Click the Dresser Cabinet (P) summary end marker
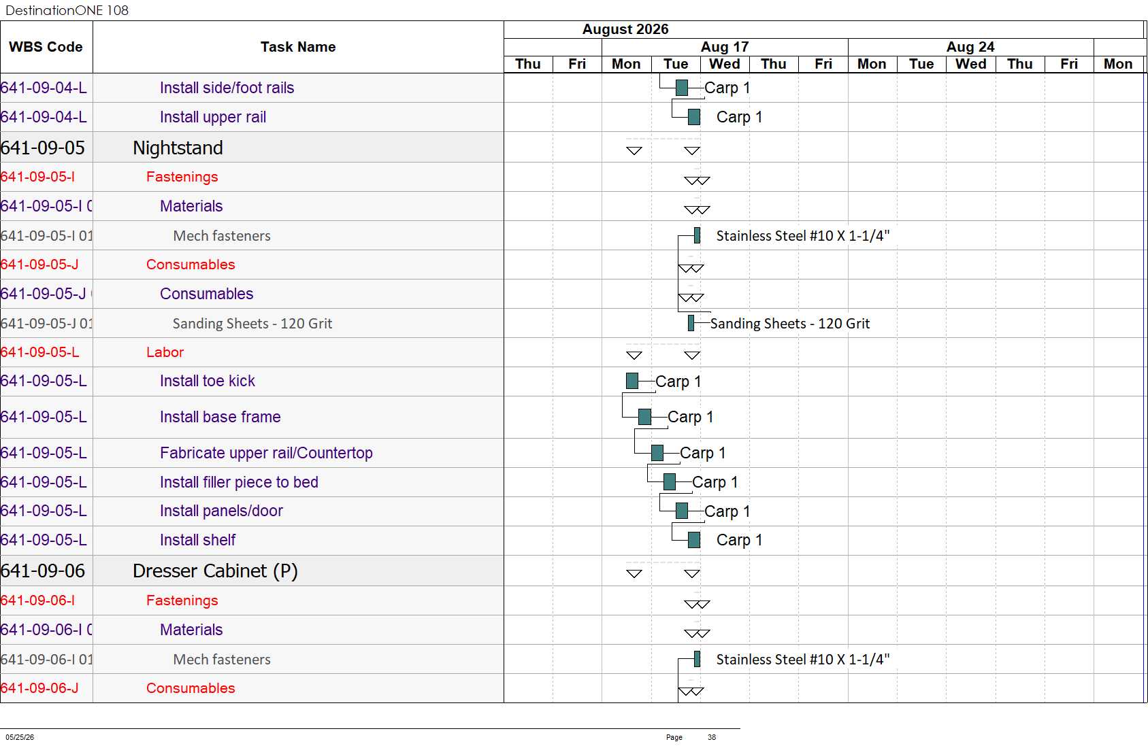Image resolution: width=1148 pixels, height=746 pixels. pos(692,573)
